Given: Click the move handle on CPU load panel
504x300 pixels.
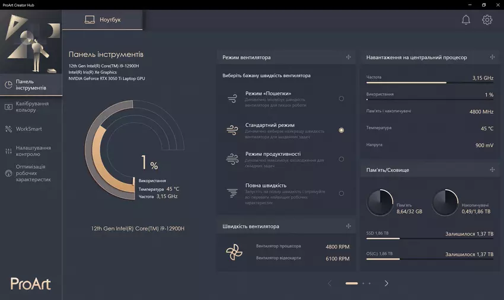Looking at the screenshot, I should pyautogui.click(x=492, y=58).
